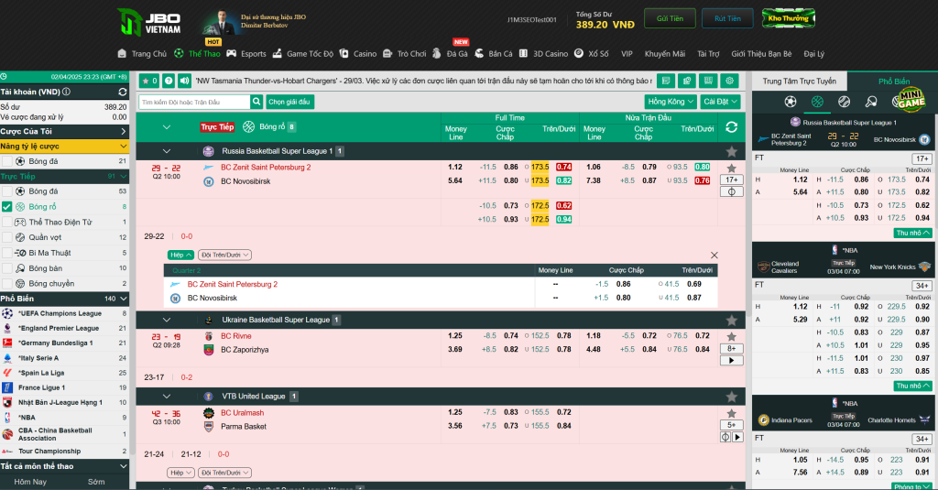
Task: Uncheck the Bóng rổ live checkbox
Action: (7, 207)
